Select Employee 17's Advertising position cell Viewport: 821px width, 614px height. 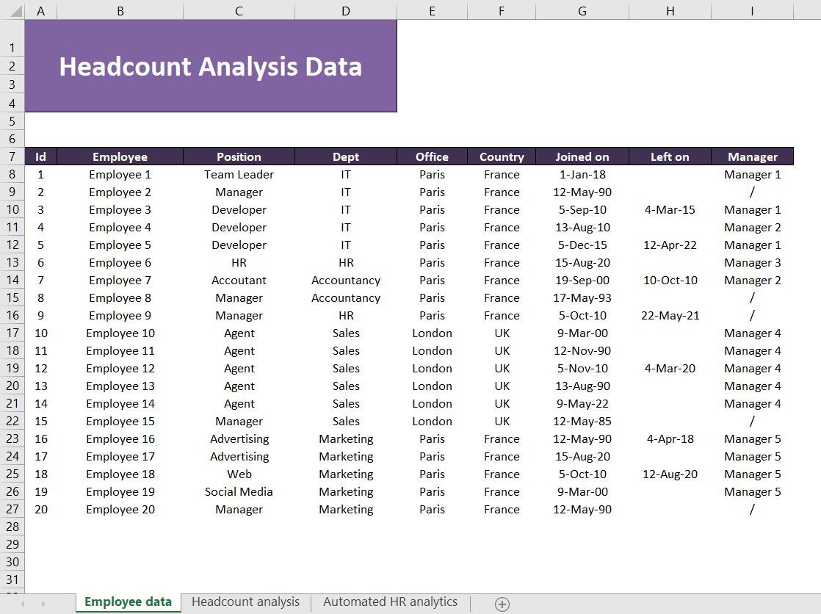pos(239,456)
